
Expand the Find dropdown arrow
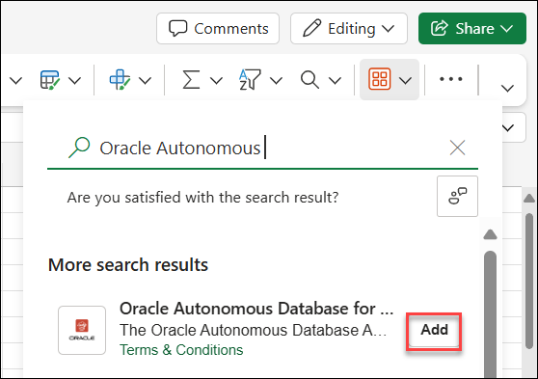pos(335,81)
